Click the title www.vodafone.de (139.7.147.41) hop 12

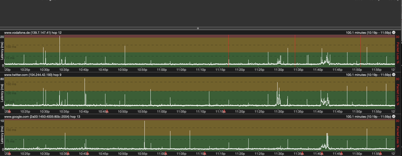pyautogui.click(x=33, y=32)
